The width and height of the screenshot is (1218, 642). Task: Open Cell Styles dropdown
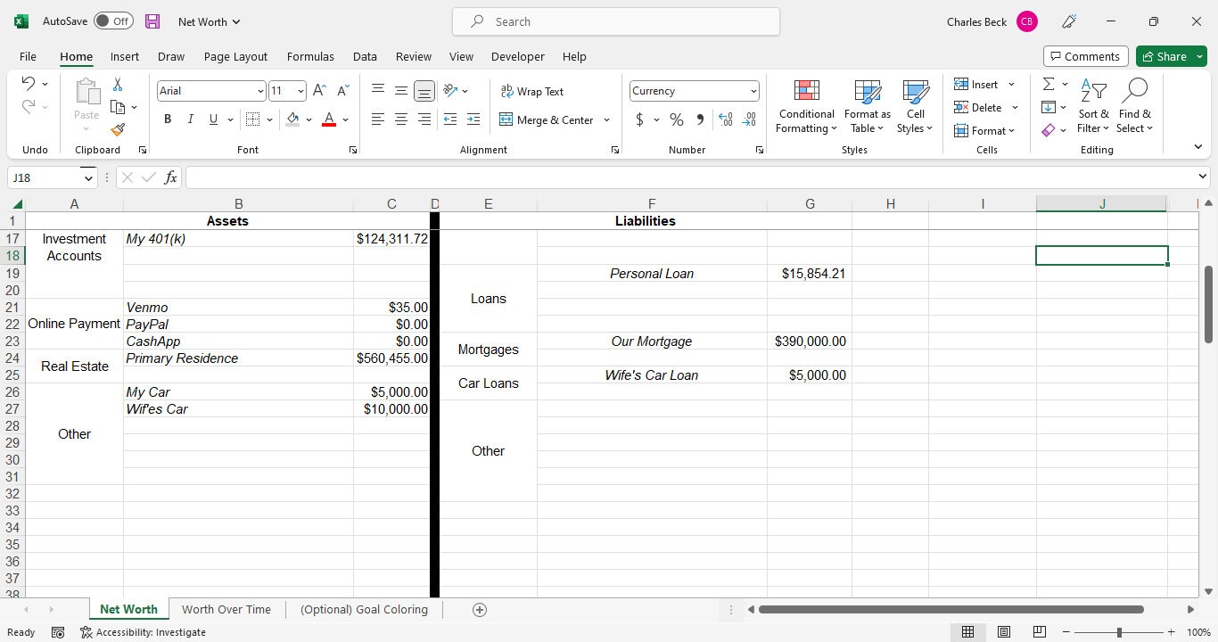tap(915, 107)
